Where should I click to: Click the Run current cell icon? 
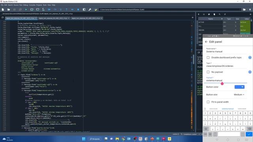(x=32, y=9)
